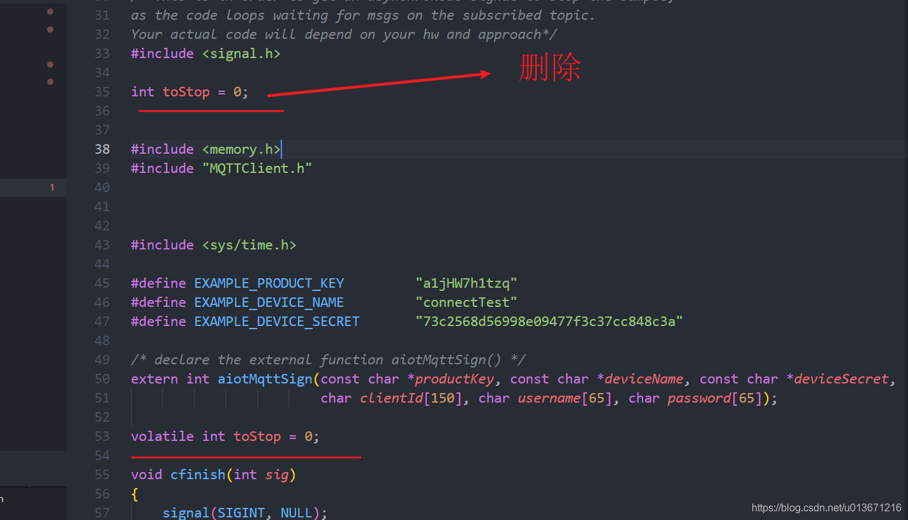Click line number 53 in the gutter
Viewport: 908px width, 520px height.
pyautogui.click(x=102, y=436)
